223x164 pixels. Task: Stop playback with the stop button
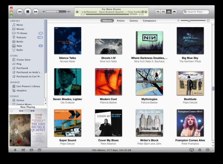[28, 12]
